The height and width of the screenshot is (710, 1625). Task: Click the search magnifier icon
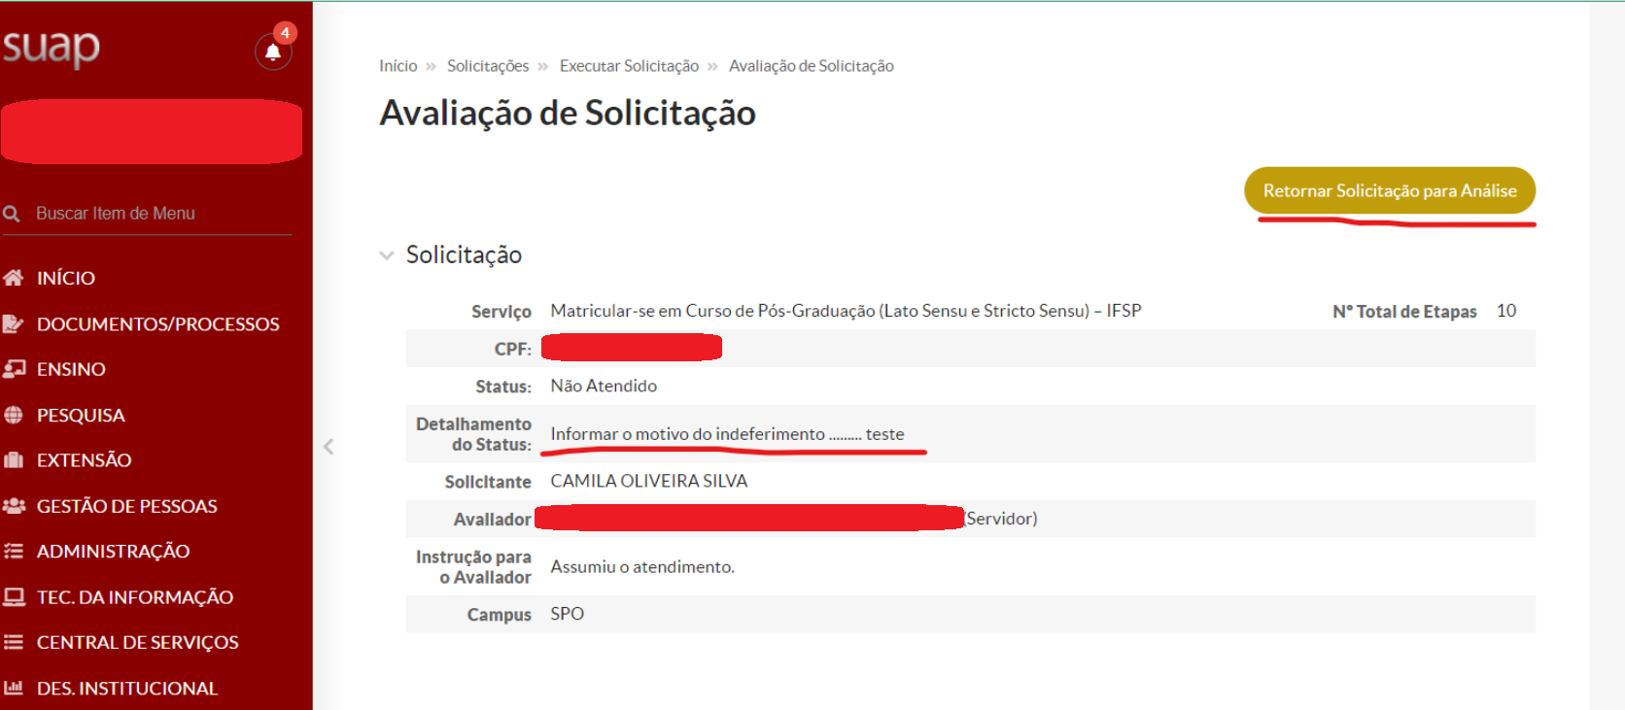pos(12,214)
